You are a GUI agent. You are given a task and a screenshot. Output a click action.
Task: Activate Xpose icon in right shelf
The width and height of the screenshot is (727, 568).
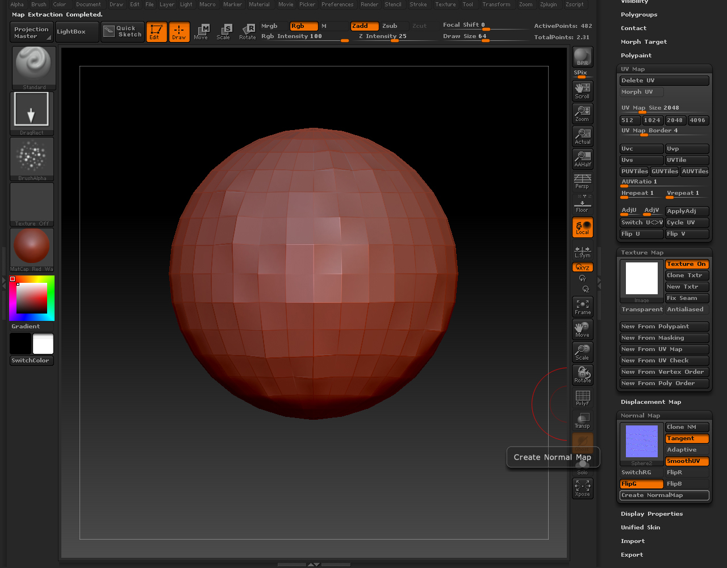[582, 488]
